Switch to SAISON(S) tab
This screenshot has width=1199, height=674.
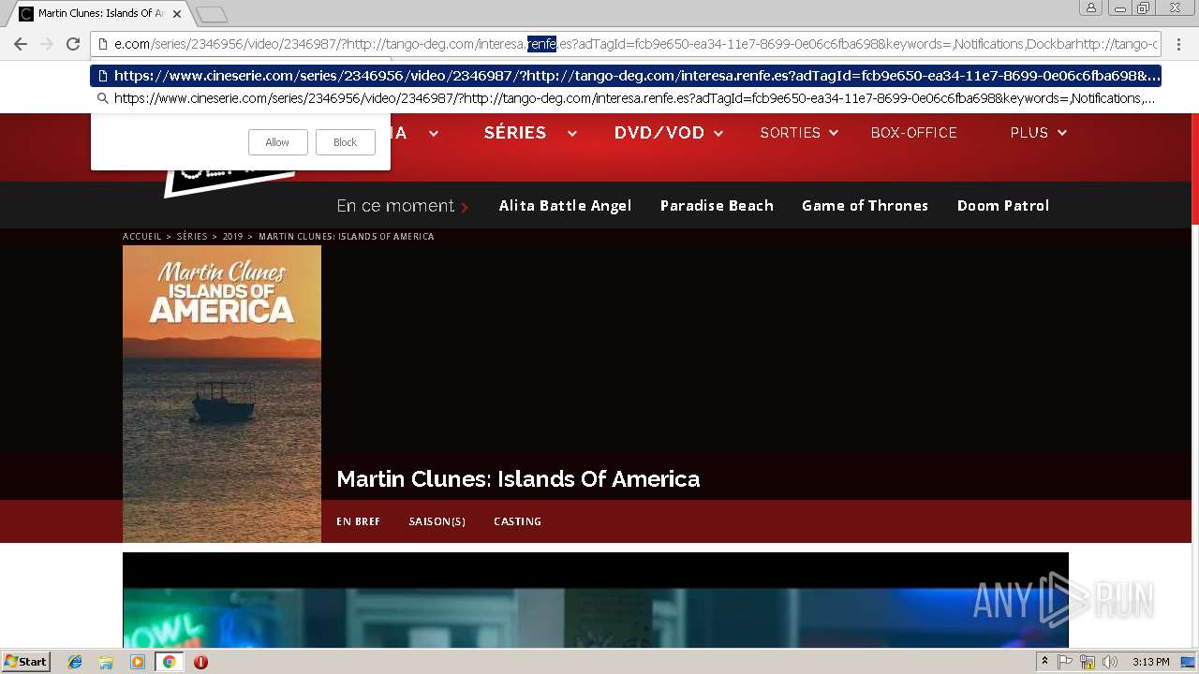[437, 521]
